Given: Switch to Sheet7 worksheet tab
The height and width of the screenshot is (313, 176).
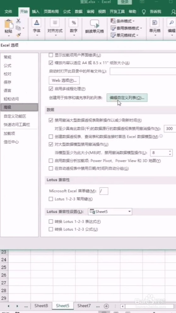Looking at the screenshot, I should click(84, 306).
